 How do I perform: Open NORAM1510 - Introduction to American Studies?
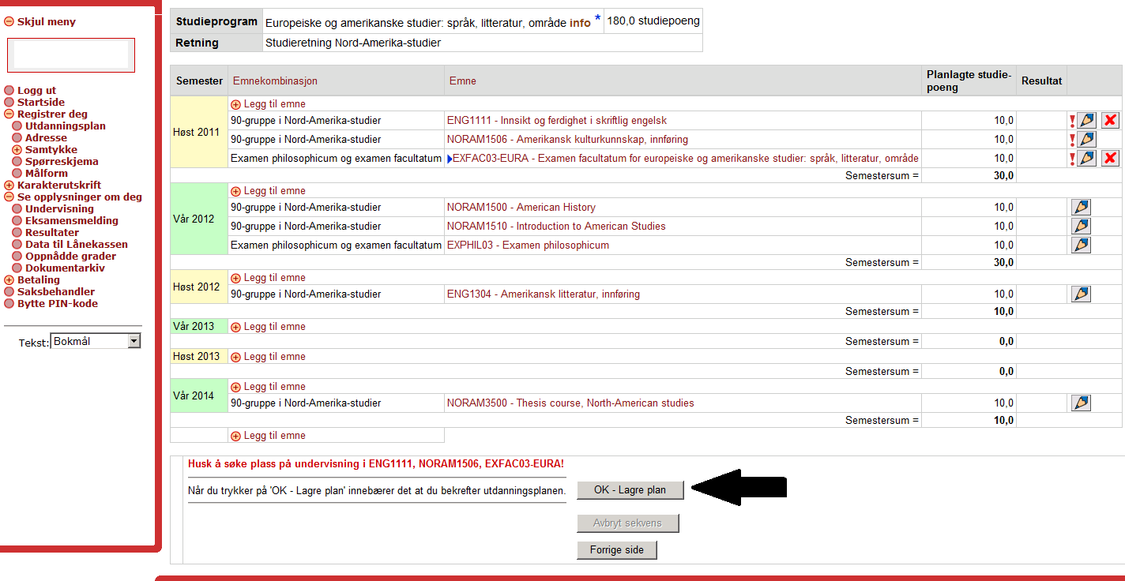click(x=556, y=227)
